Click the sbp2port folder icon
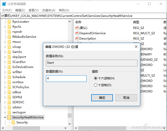 point(9,57)
